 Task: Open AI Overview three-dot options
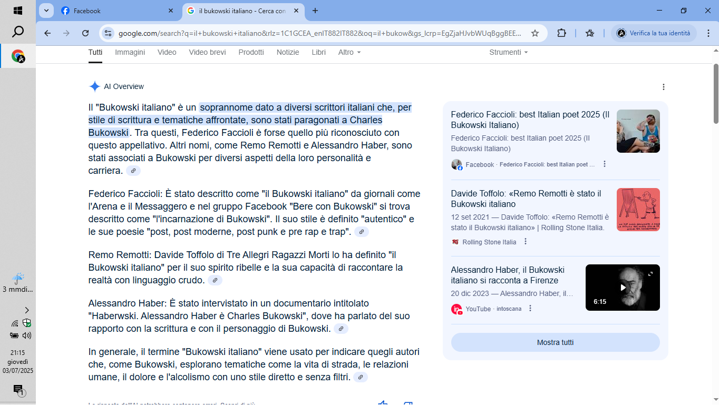click(664, 87)
